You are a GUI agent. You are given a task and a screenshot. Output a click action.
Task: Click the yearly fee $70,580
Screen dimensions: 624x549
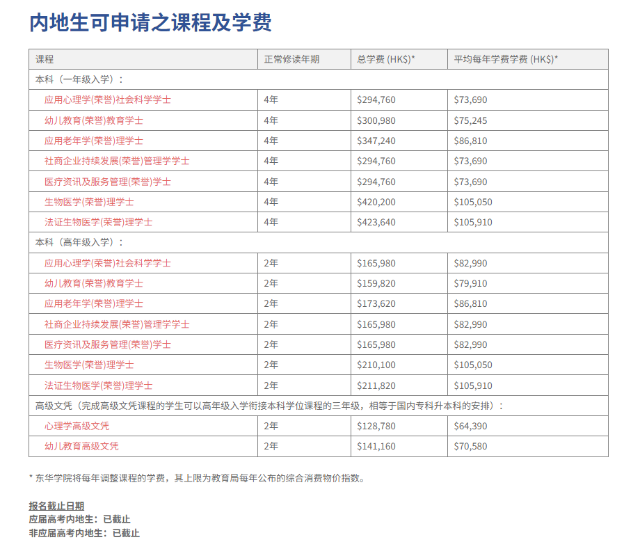[x=470, y=447]
